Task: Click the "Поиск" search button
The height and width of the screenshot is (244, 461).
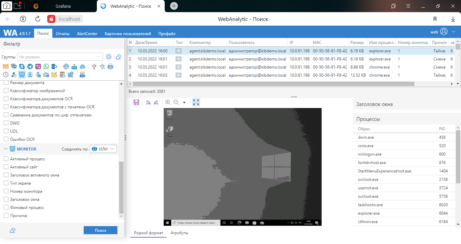Action: pos(101,230)
